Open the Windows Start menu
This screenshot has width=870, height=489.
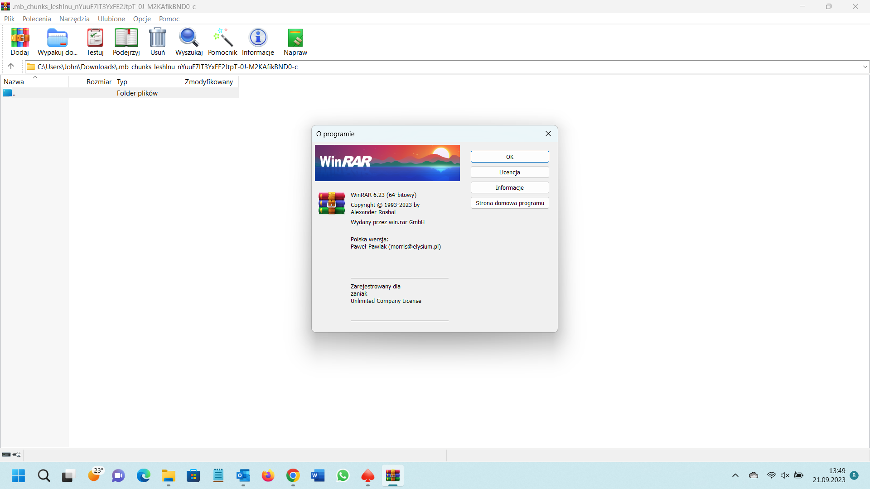tap(18, 476)
